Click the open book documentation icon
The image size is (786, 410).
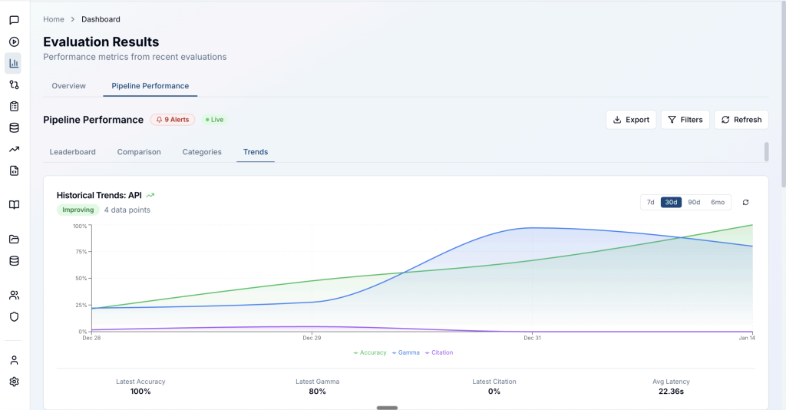(x=14, y=204)
